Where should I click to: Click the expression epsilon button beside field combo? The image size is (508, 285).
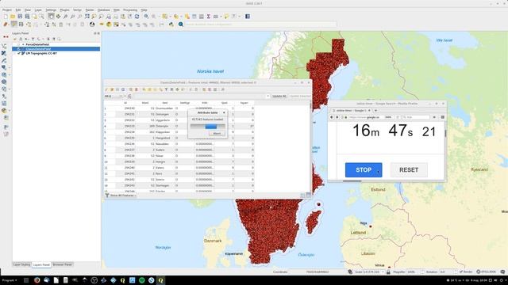[129, 97]
